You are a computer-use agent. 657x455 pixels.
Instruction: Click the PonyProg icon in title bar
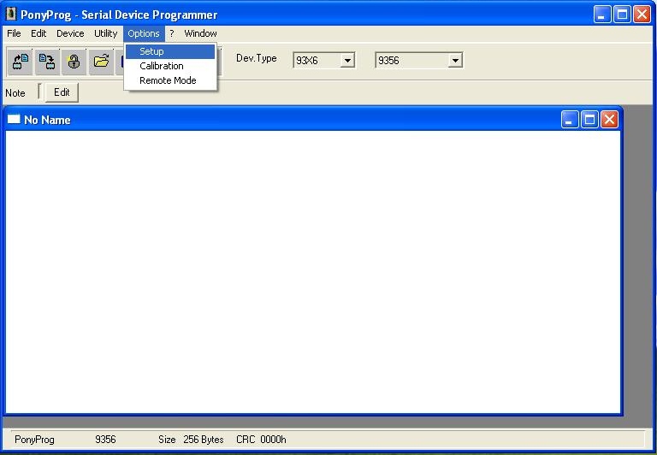tap(10, 15)
